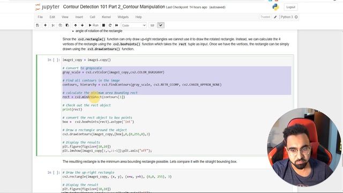Click the 'resulting rectangle is the minimum area' paragraph

[150, 161]
